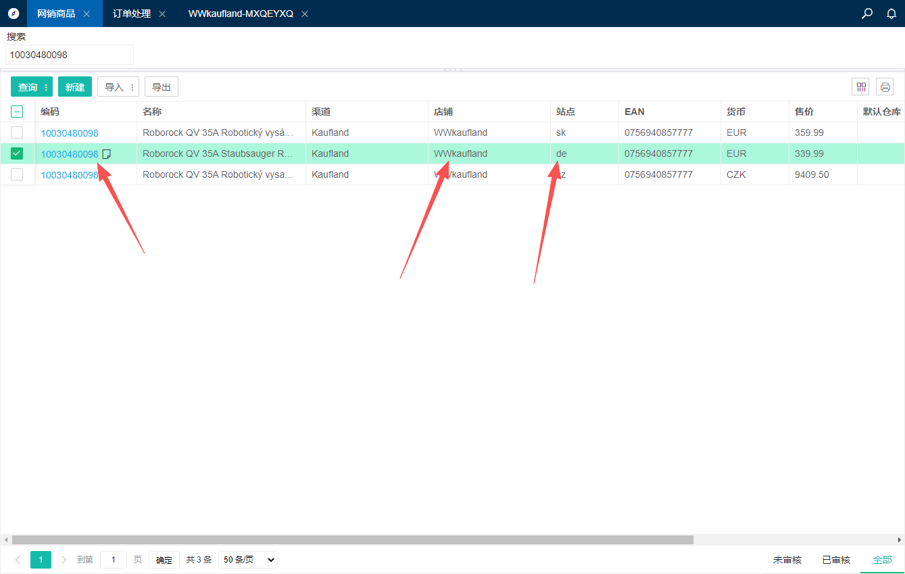This screenshot has width=905, height=574.
Task: Expand the 查询 button options
Action: (46, 87)
